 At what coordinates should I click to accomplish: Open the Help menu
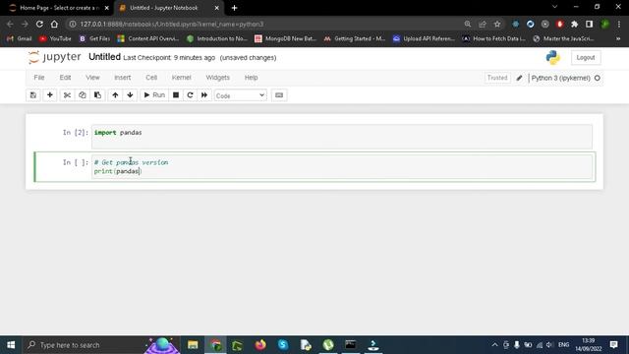pos(252,78)
